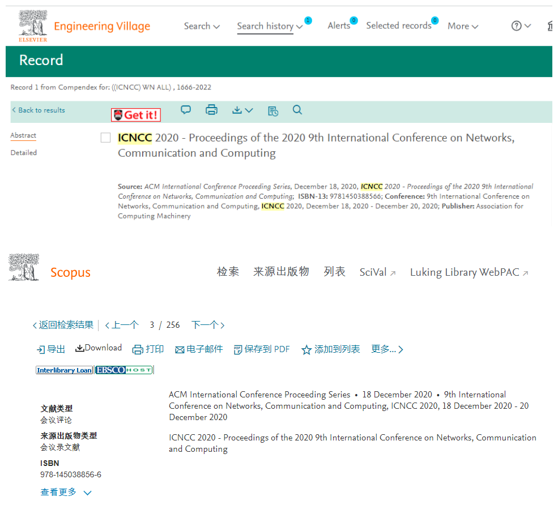558x505 pixels.
Task: Click the institution icon at top right
Action: pos(550,26)
